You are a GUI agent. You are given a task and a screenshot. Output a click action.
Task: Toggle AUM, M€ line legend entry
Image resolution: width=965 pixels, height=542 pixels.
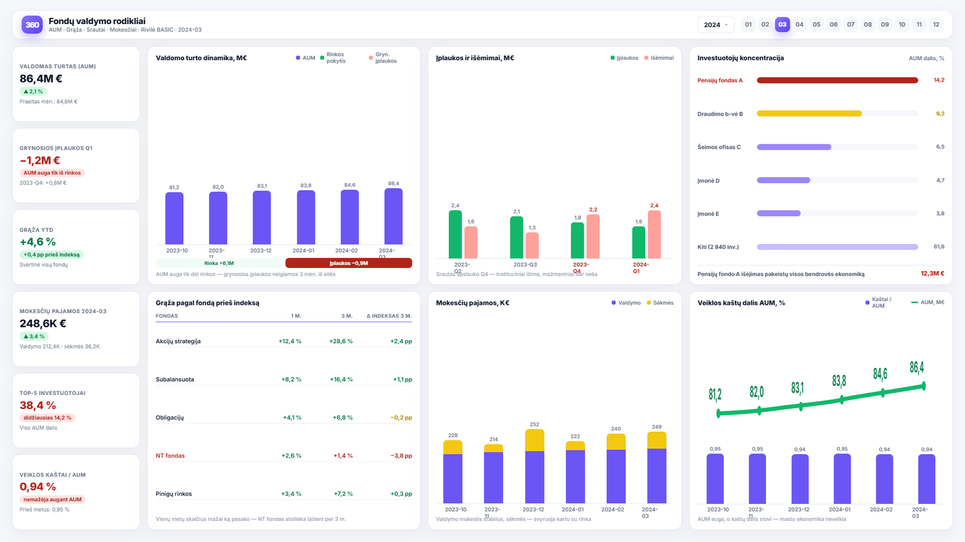928,302
